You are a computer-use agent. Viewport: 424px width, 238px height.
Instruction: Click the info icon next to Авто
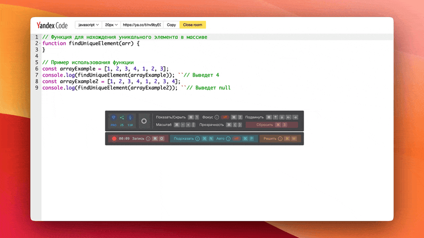(227, 139)
